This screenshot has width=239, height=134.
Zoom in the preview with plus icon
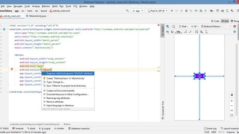(232, 101)
